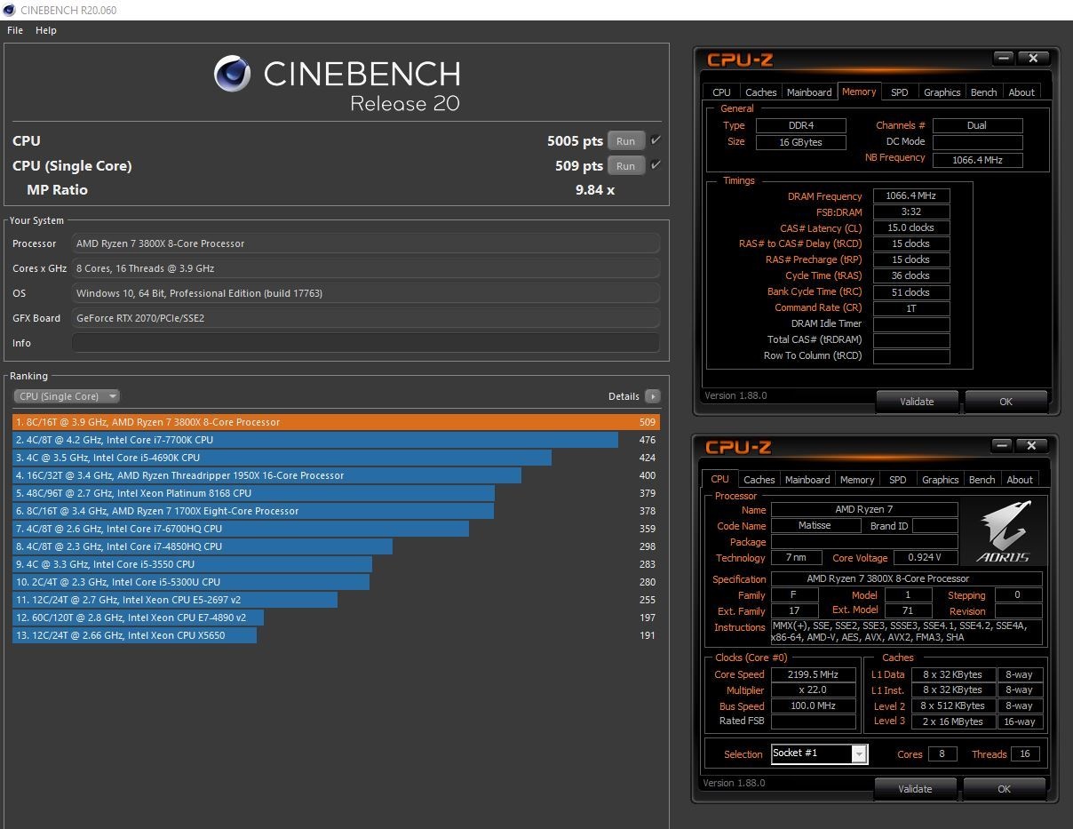The height and width of the screenshot is (829, 1073).
Task: Select the Xeon E5-2697 v2 ranking row
Action: point(336,600)
